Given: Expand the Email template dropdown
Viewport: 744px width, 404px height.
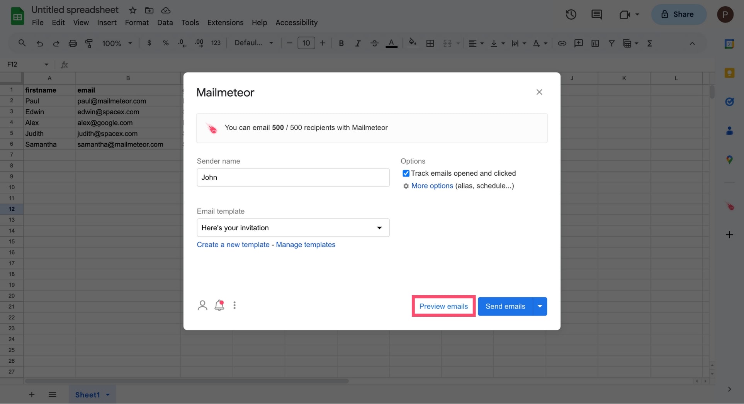Looking at the screenshot, I should (x=293, y=227).
